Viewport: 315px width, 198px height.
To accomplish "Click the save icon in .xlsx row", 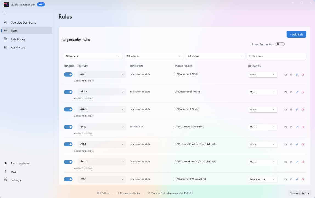I will point(291,109).
